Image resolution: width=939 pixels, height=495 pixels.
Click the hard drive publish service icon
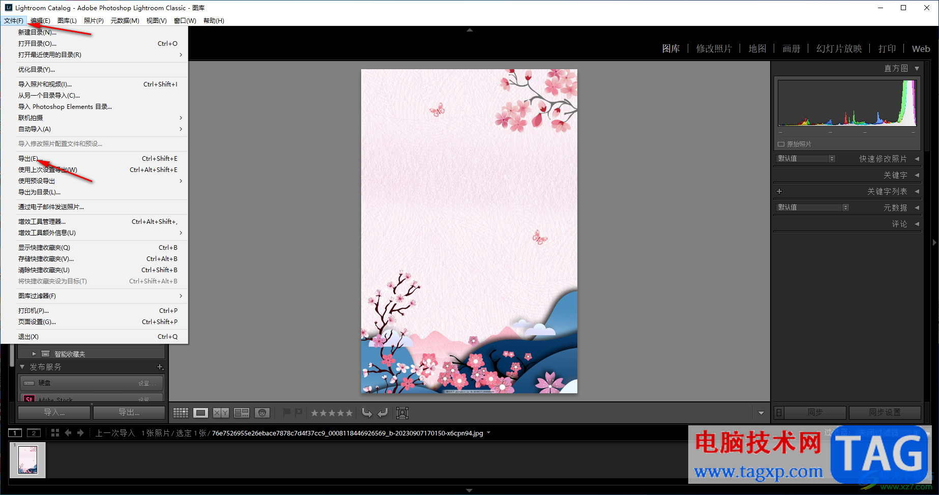click(29, 383)
